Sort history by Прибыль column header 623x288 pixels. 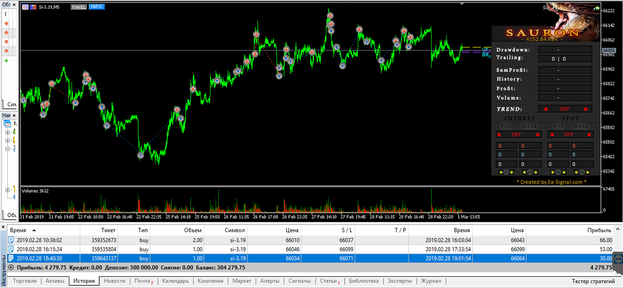[x=599, y=230]
